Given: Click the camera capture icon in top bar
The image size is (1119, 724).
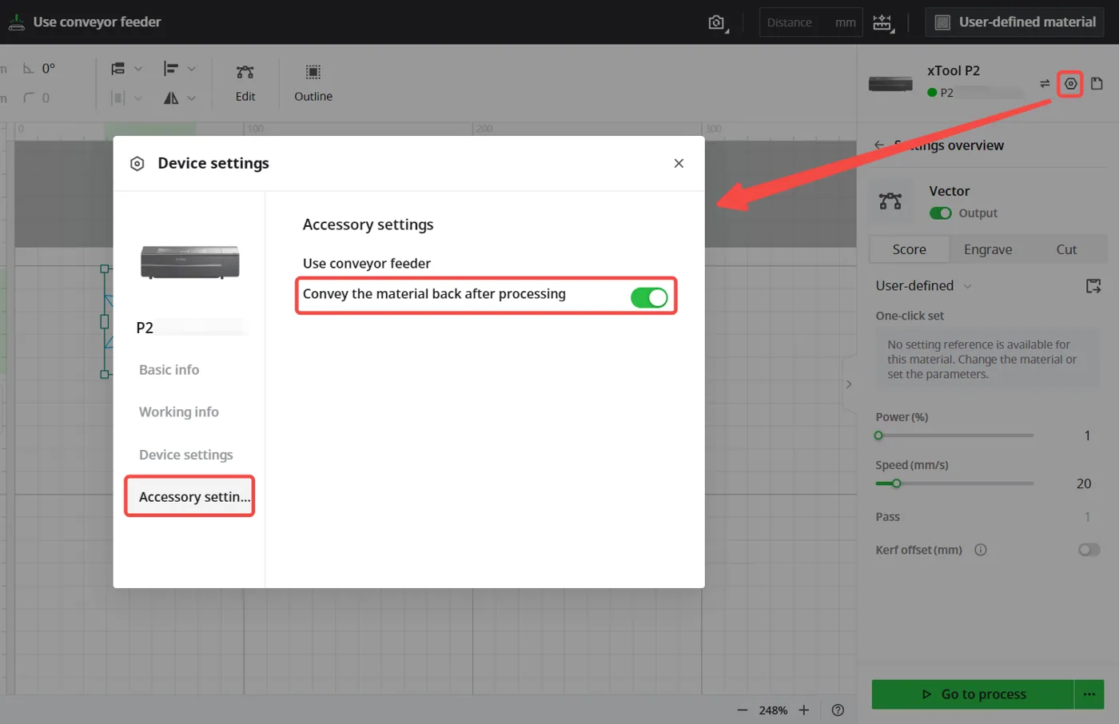Looking at the screenshot, I should tap(717, 22).
